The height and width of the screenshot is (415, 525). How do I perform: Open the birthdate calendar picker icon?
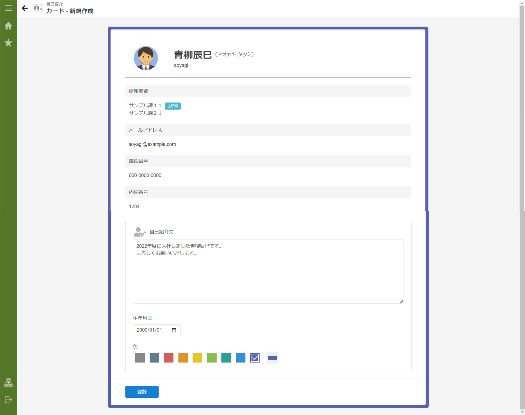coord(174,330)
